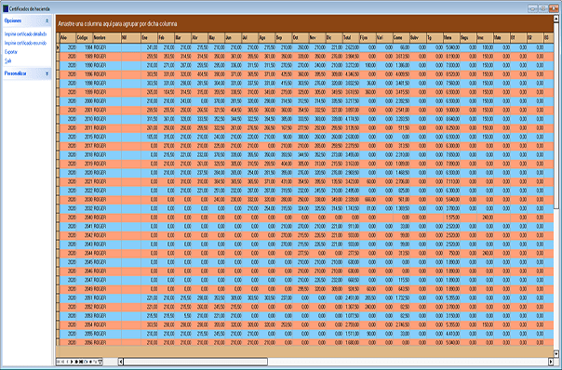Click the horizontal scrollbar thumb
This screenshot has height=370, width=562.
[195, 362]
